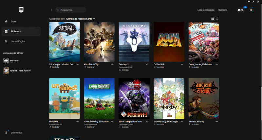The image size is (262, 140).
Task: Click Lawn Mowing Simulator Conquistas text
Action: coord(90,125)
